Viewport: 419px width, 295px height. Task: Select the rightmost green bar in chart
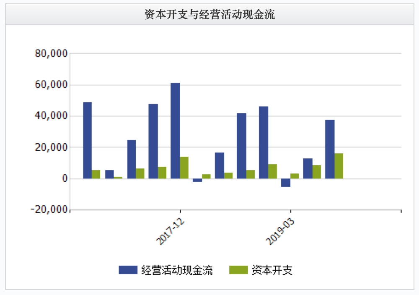(339, 166)
